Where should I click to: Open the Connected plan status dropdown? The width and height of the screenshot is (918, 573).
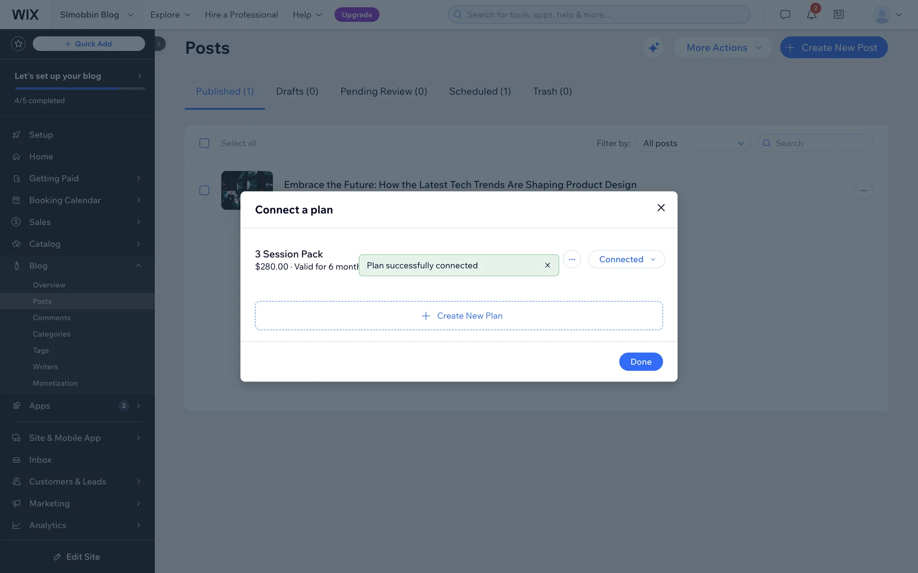[626, 259]
